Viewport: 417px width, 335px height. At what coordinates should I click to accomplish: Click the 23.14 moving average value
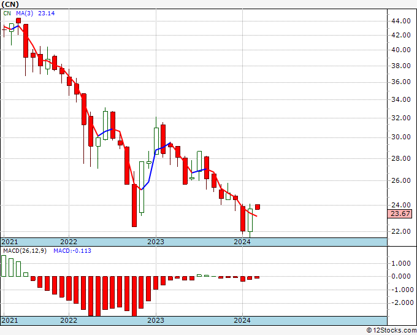46,13
